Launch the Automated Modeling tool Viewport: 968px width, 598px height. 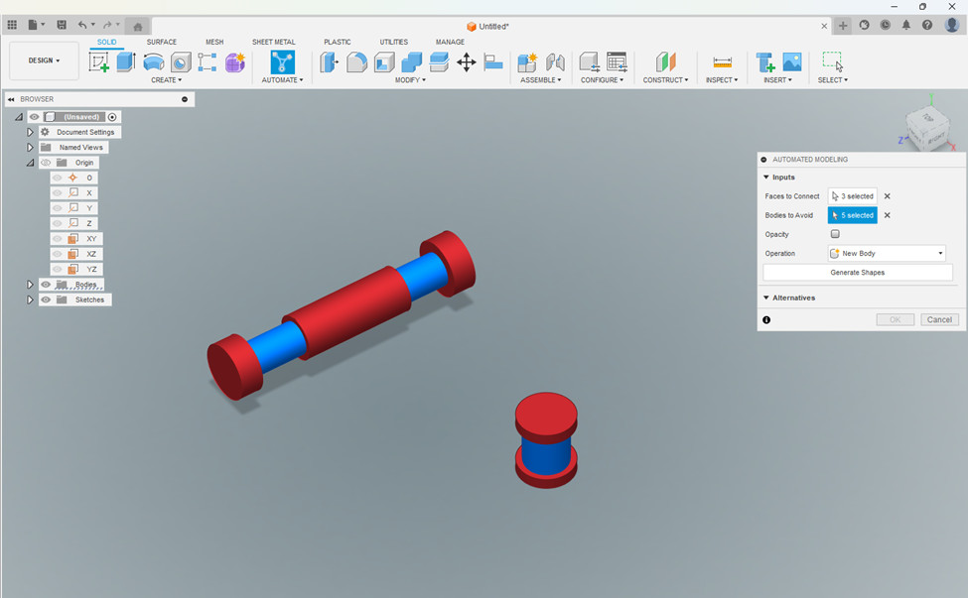pyautogui.click(x=282, y=61)
